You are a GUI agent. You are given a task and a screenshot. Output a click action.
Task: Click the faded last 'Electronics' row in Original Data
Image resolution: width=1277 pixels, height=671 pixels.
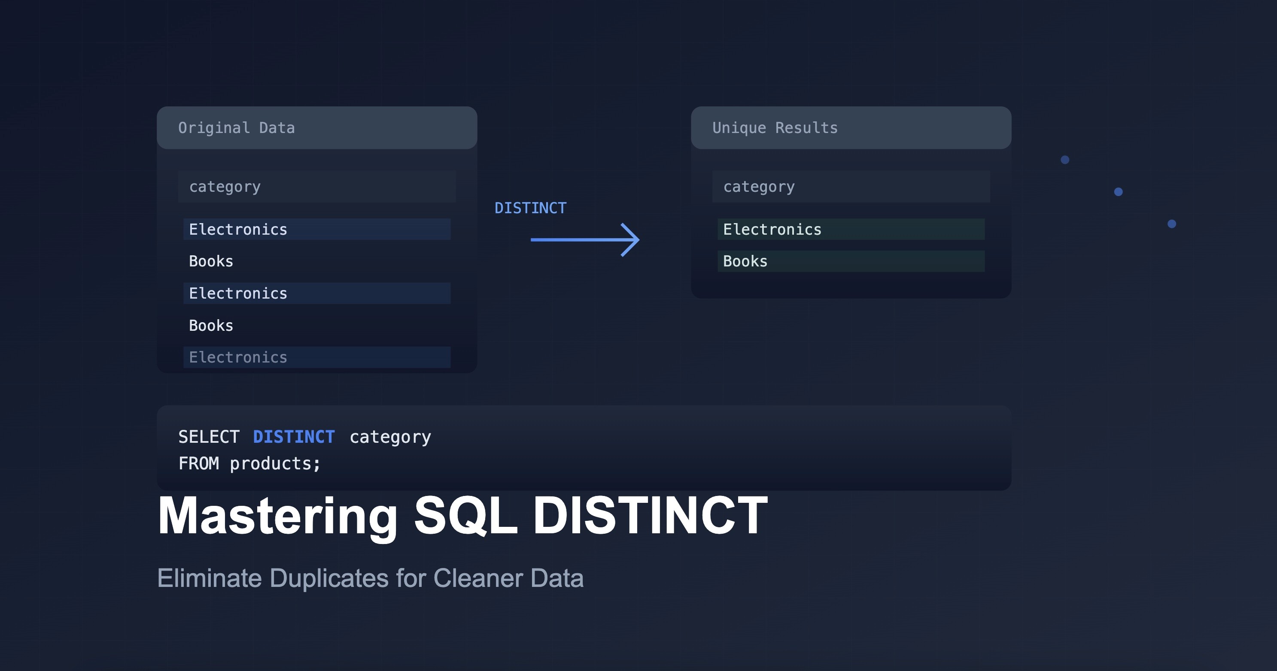317,357
